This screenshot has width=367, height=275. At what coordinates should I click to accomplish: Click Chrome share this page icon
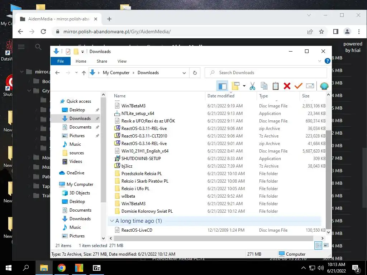point(310,32)
